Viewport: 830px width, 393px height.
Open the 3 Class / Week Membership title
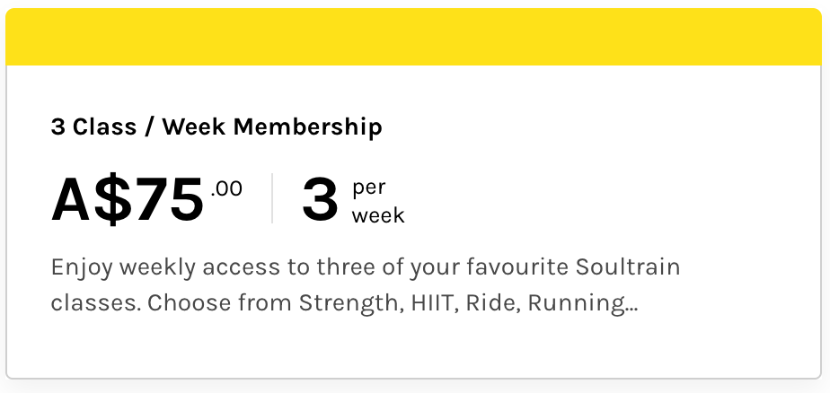click(216, 127)
